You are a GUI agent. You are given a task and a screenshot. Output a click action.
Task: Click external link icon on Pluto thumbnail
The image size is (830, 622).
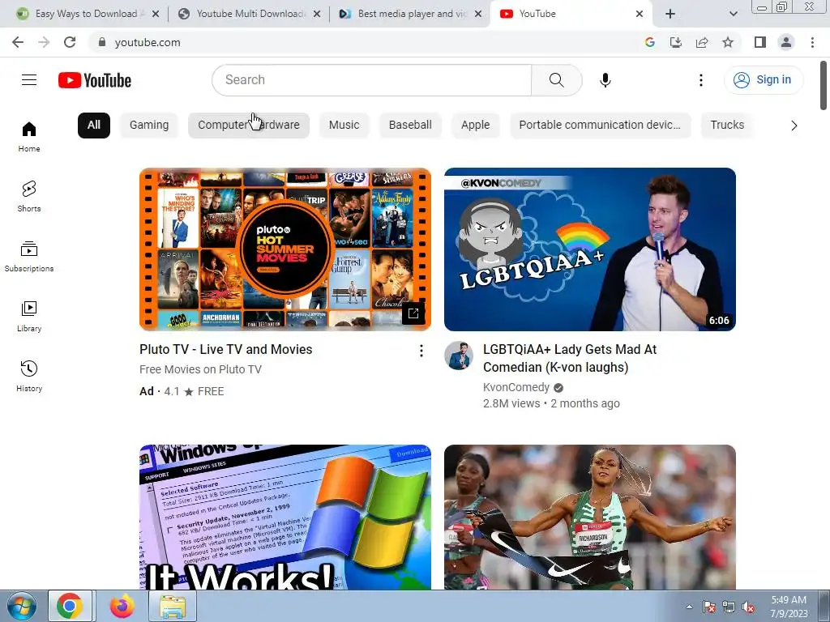coord(413,313)
